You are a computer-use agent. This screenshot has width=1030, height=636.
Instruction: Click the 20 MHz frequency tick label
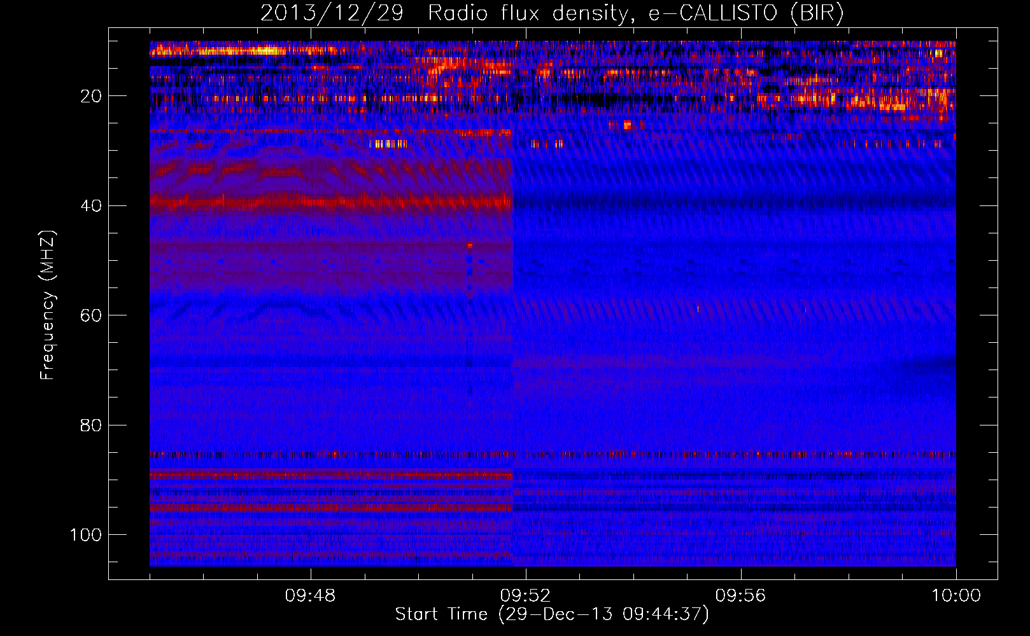tap(91, 96)
